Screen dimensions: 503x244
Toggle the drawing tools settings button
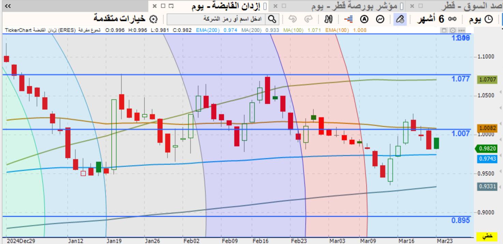[x=400, y=19]
